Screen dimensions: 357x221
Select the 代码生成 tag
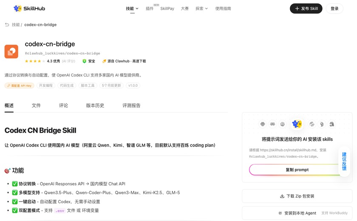pos(67,85)
